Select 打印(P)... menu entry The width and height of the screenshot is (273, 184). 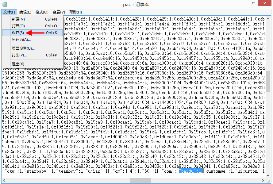(x=19, y=55)
